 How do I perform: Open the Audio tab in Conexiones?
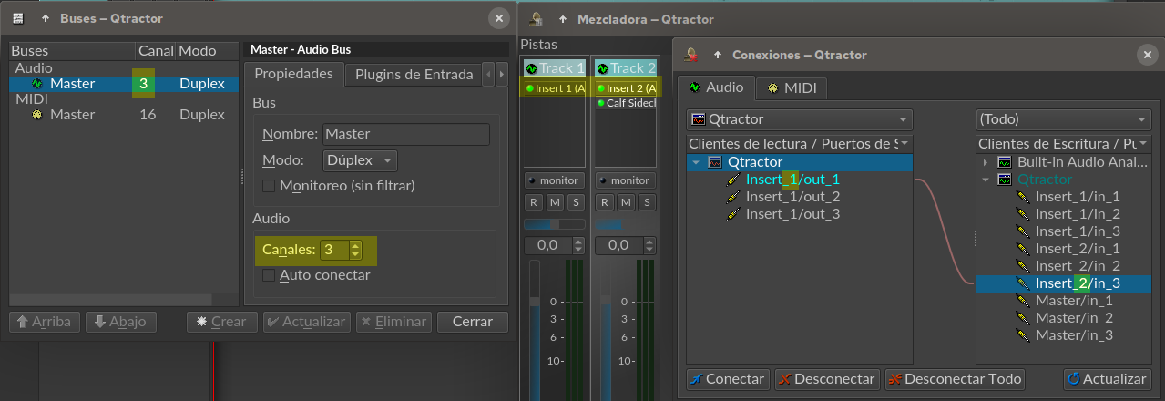click(717, 87)
